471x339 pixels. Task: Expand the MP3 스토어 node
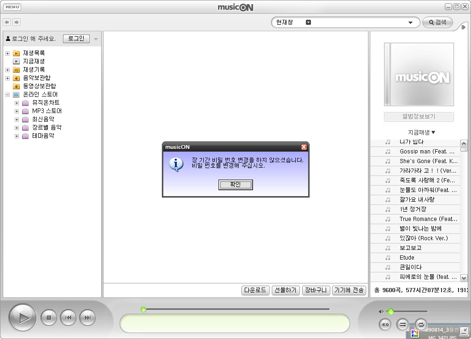pos(17,111)
